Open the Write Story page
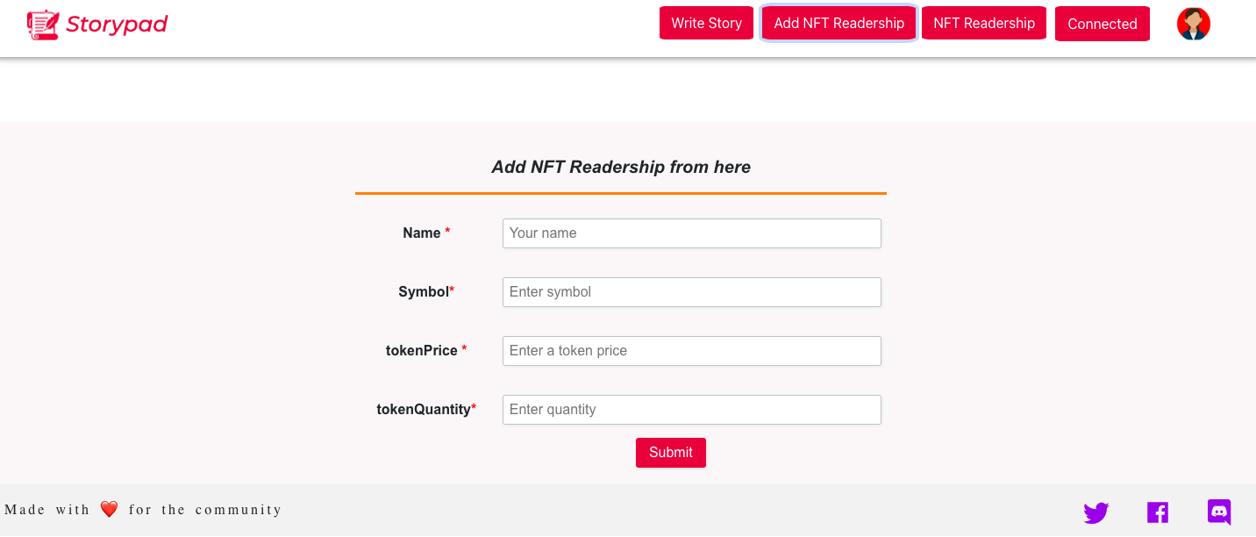The image size is (1256, 537). coord(706,23)
